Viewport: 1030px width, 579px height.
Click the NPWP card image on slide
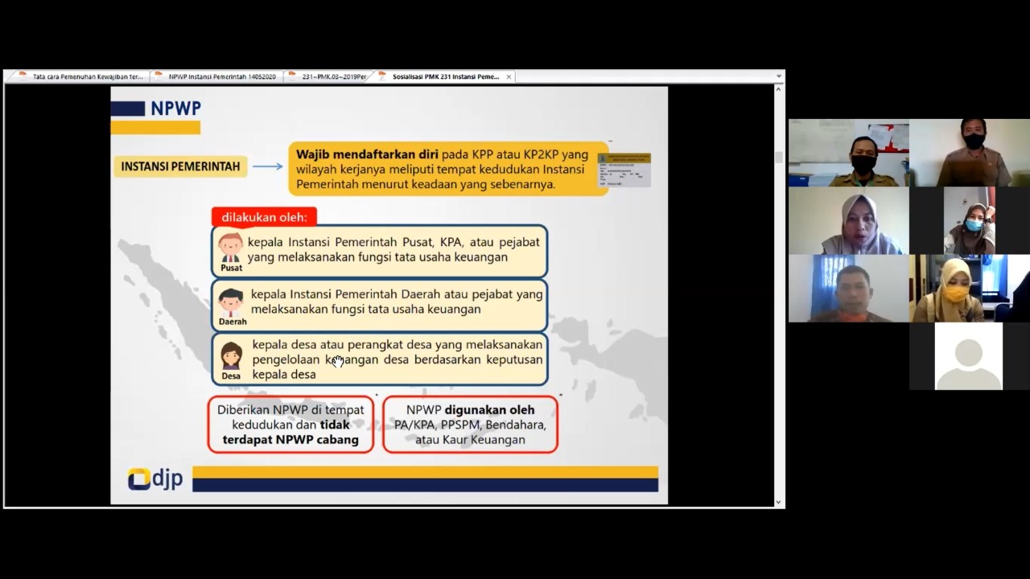click(624, 170)
